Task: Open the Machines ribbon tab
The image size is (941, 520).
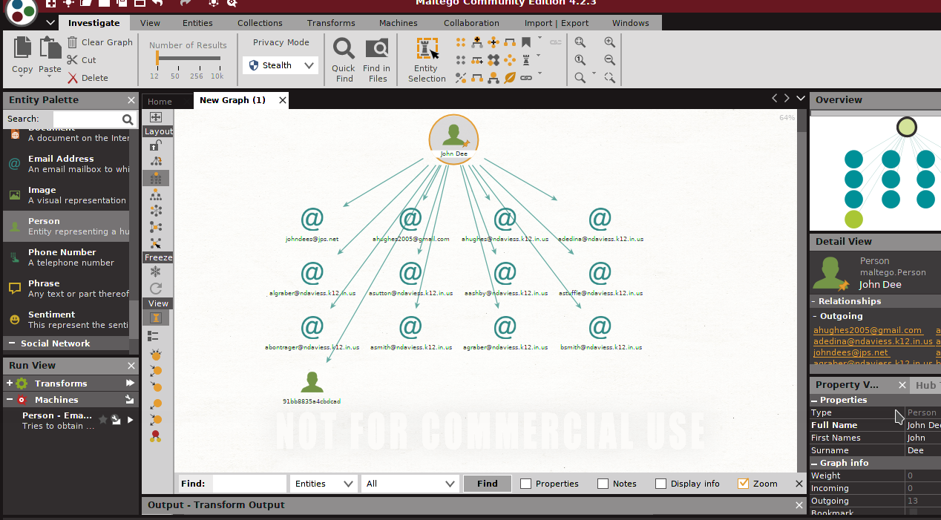Action: (x=398, y=23)
